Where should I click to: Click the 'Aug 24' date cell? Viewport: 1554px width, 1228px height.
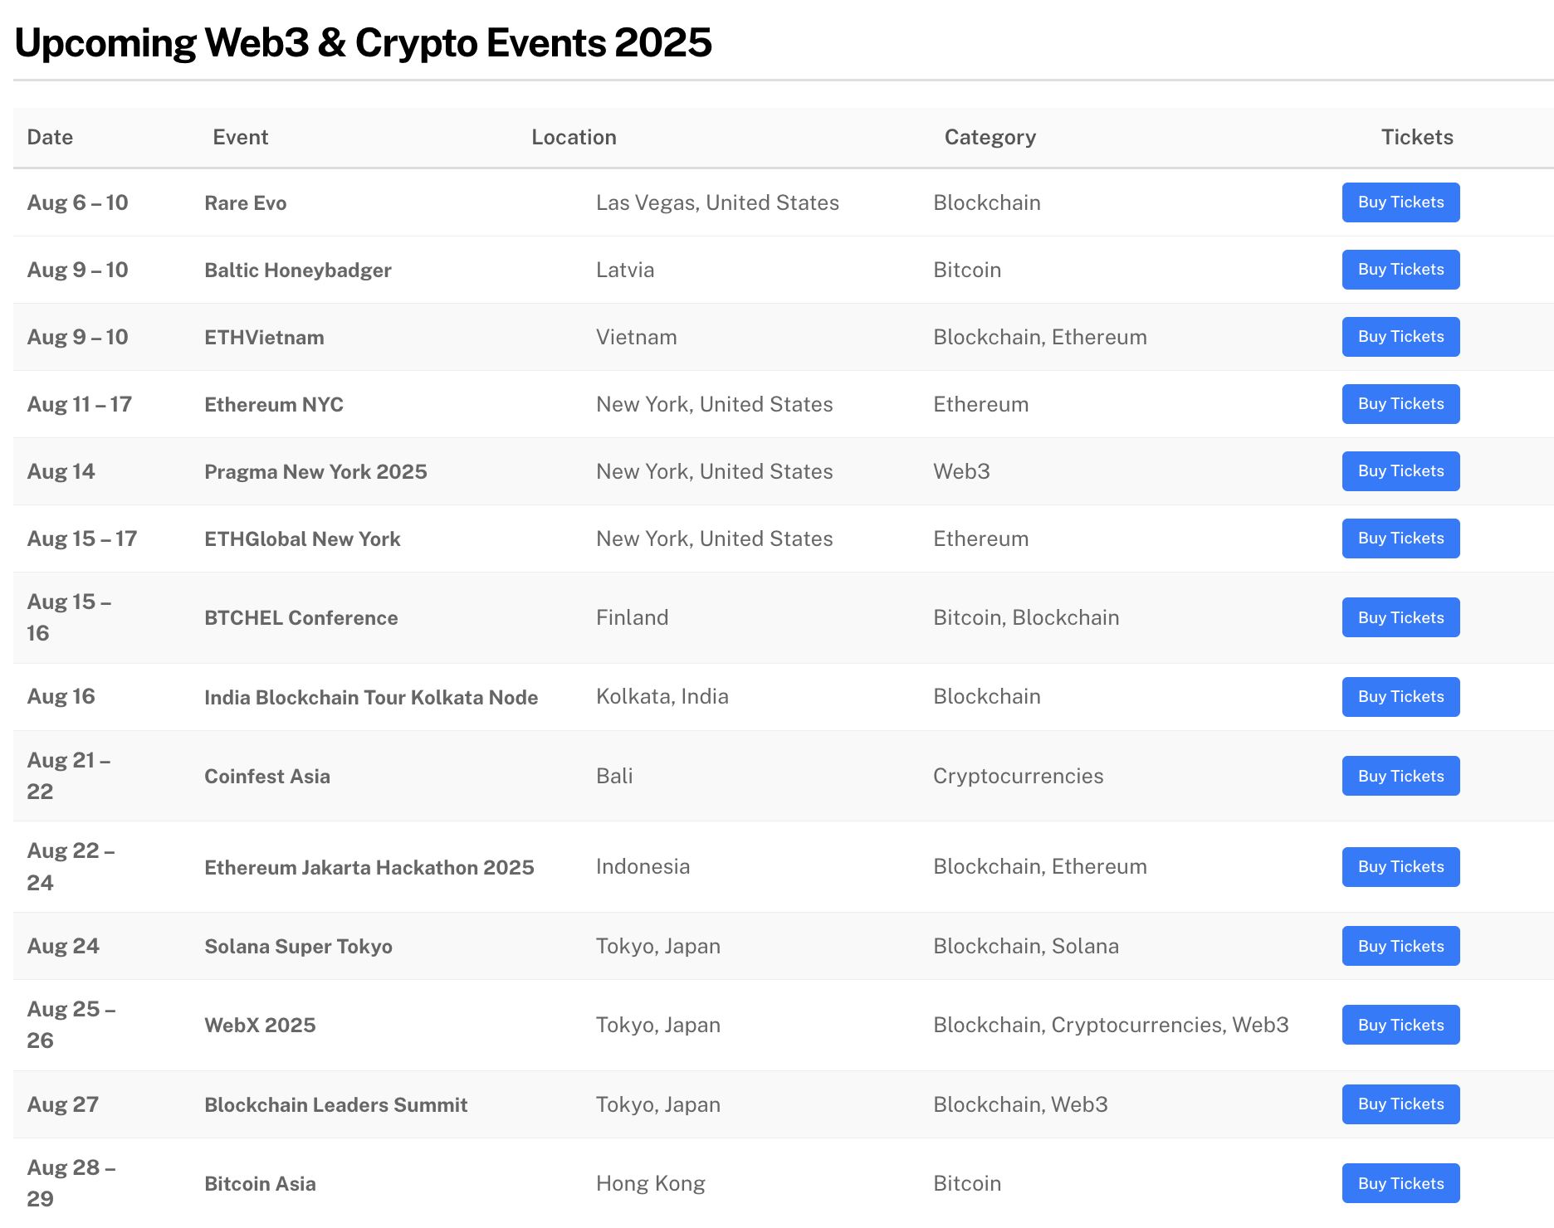[x=63, y=947]
